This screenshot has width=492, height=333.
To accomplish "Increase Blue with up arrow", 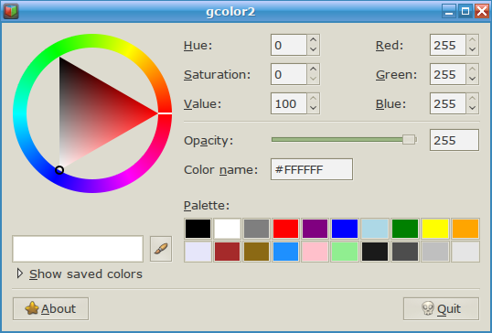I will pos(472,98).
